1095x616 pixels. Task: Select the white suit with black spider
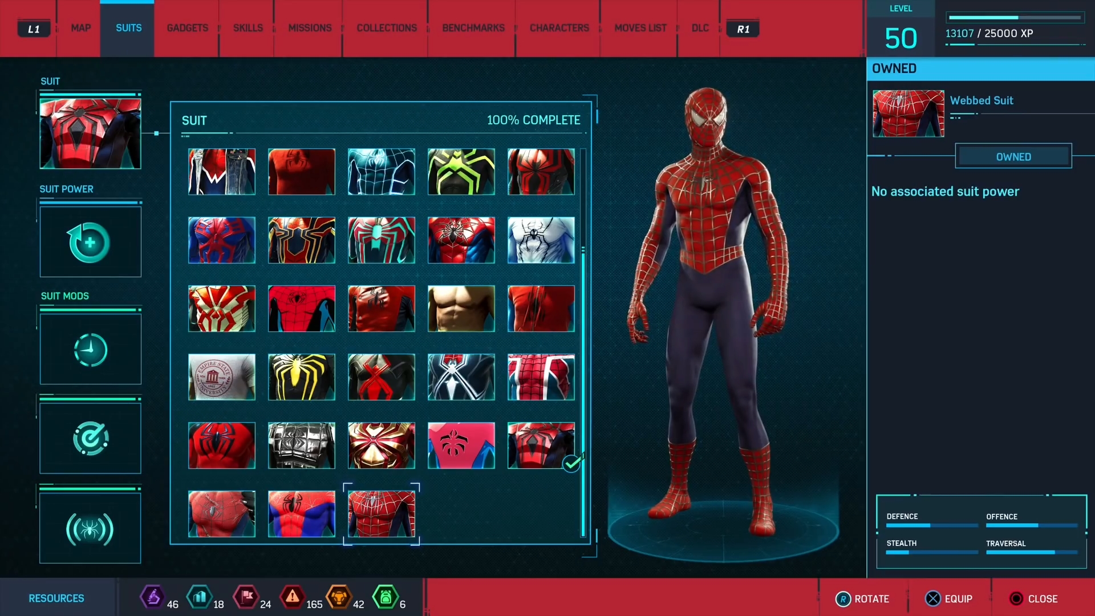[541, 240]
